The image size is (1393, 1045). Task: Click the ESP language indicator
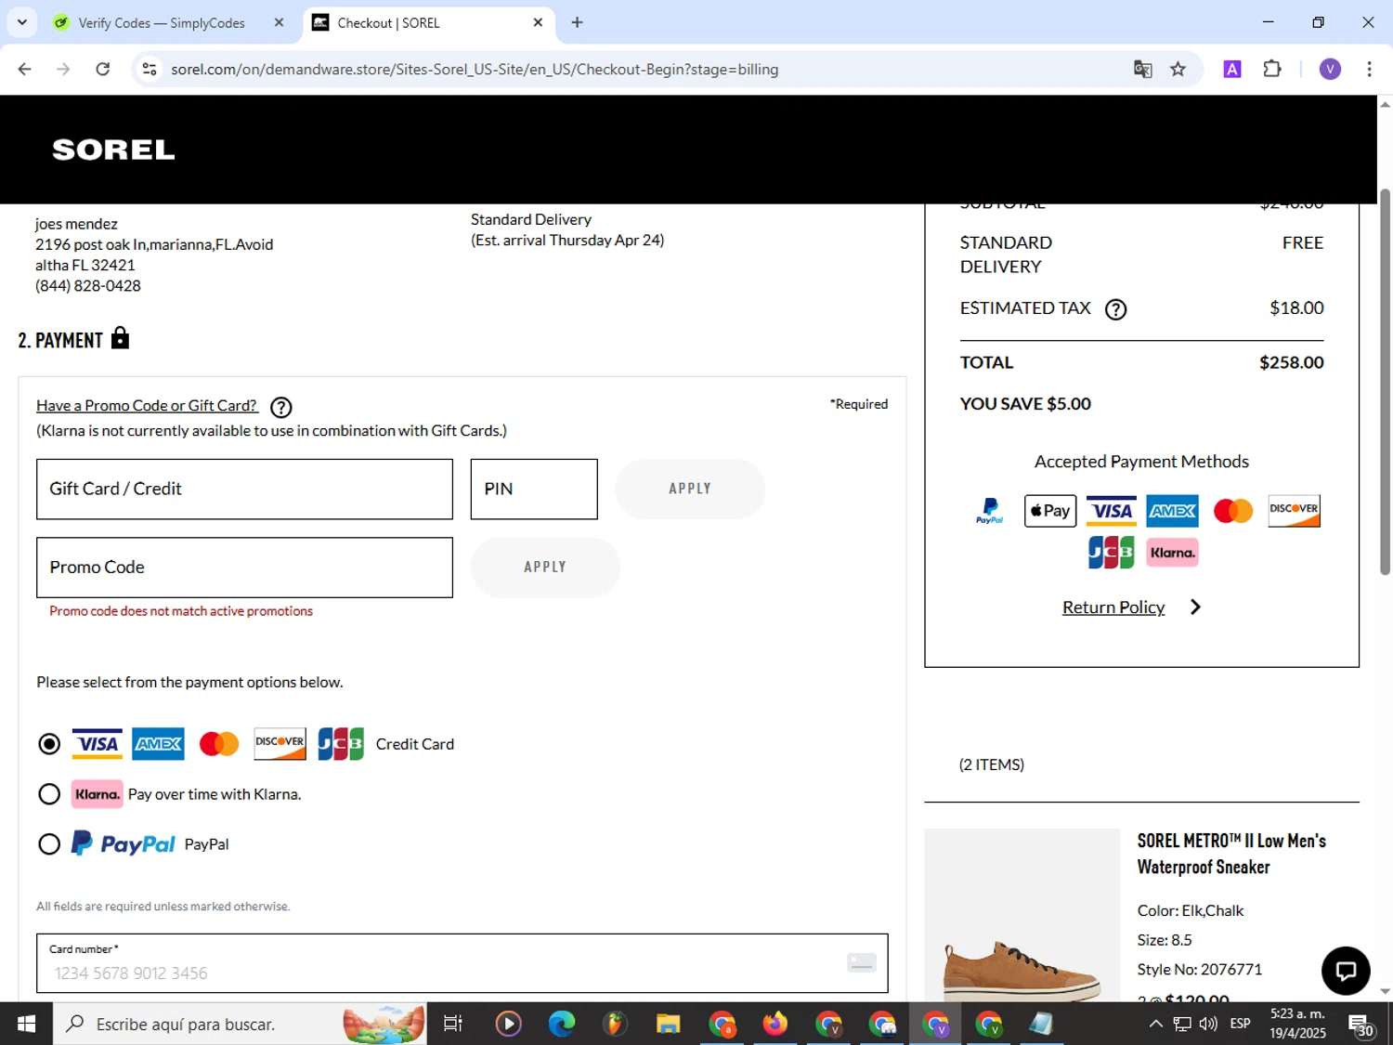[x=1240, y=1024]
